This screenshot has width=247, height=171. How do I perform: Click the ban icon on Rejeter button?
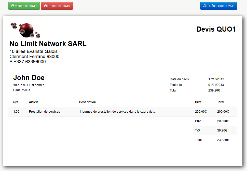coord(45,6)
